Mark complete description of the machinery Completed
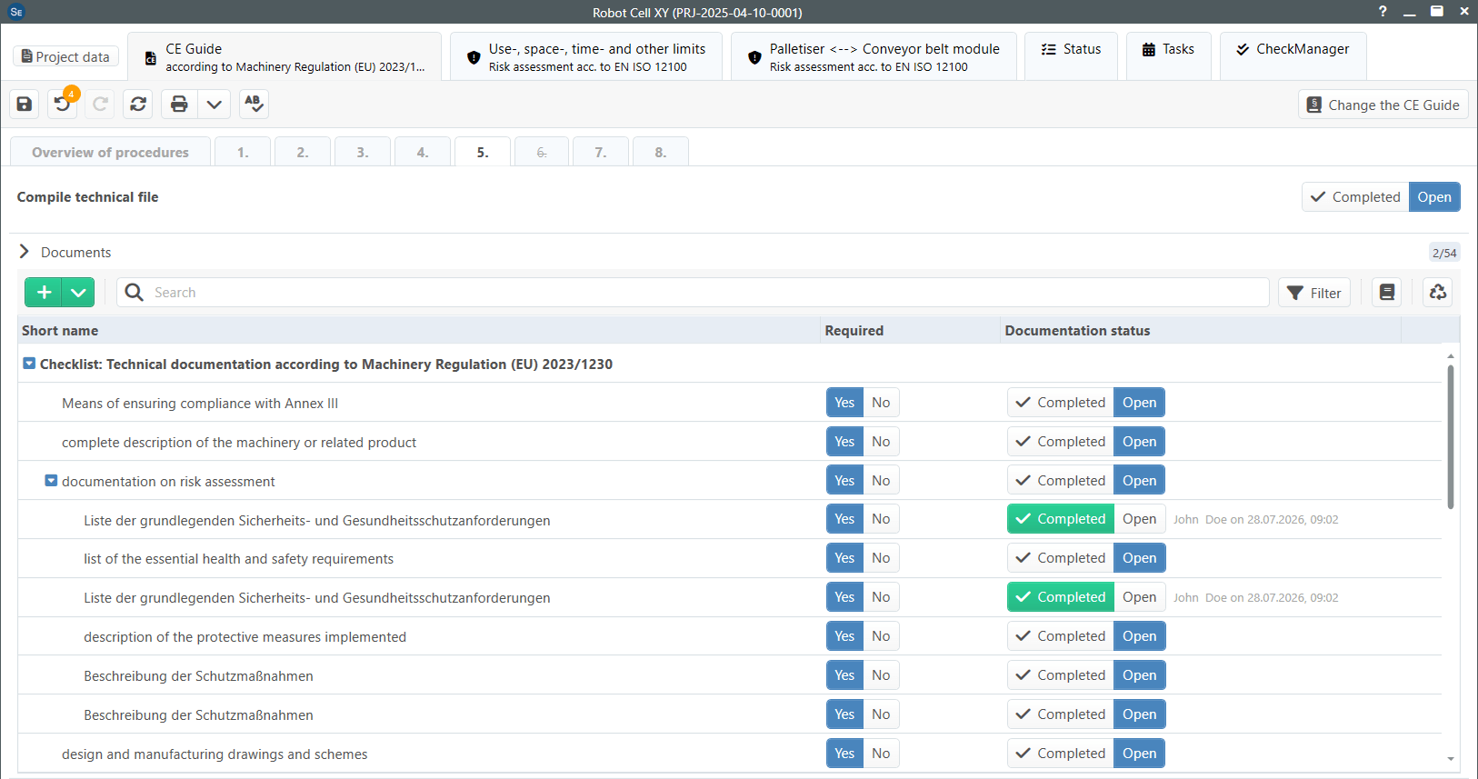The width and height of the screenshot is (1478, 779). pyautogui.click(x=1061, y=442)
